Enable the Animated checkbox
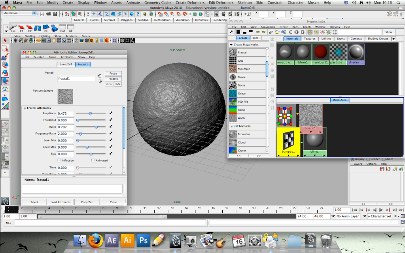 [93, 160]
